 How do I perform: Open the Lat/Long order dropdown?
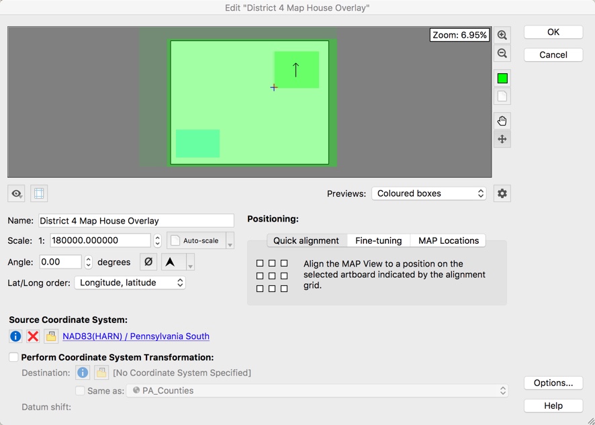pos(130,283)
